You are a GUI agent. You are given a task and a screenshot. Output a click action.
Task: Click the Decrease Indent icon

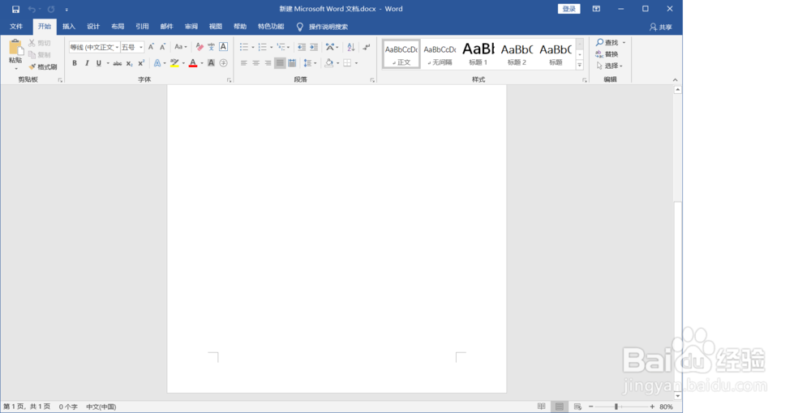(302, 47)
